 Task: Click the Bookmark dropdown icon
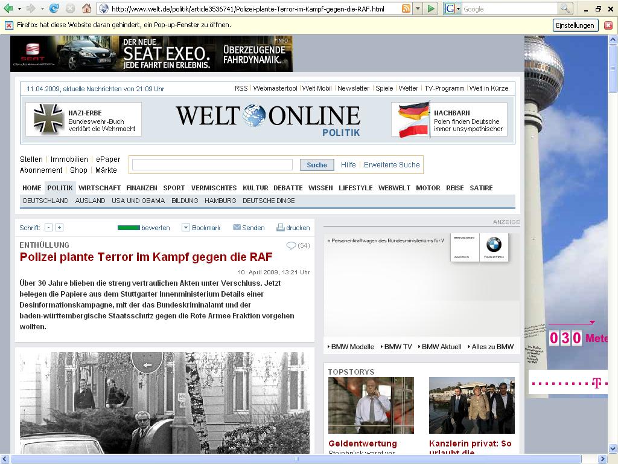click(x=186, y=228)
